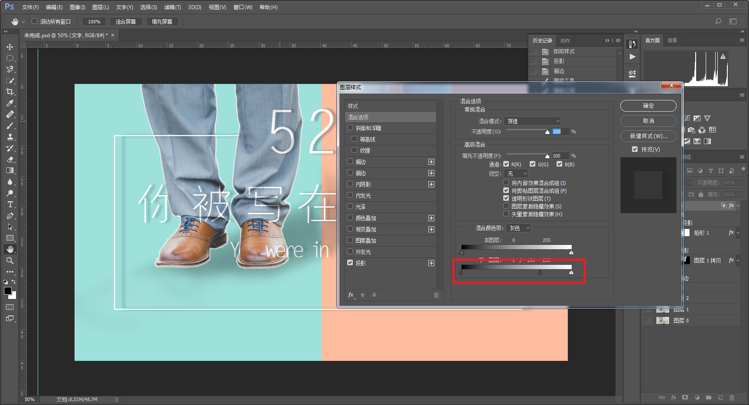Create a new layer in Layers panel
Image resolution: width=749 pixels, height=405 pixels.
click(720, 397)
